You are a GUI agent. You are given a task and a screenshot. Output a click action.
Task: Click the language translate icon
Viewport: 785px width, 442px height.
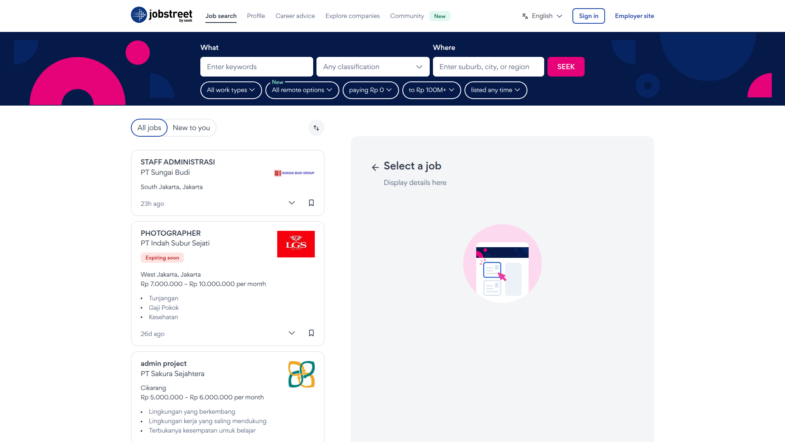pos(525,16)
